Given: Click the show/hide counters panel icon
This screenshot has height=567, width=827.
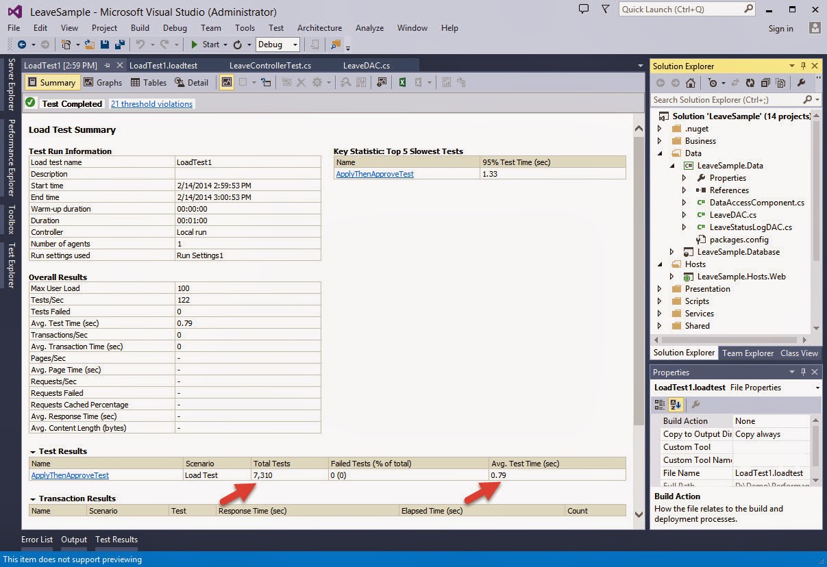Looking at the screenshot, I should (x=267, y=82).
